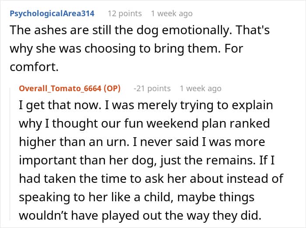
Task: Click the line 'why I thought our fun'
Action: pos(144,124)
